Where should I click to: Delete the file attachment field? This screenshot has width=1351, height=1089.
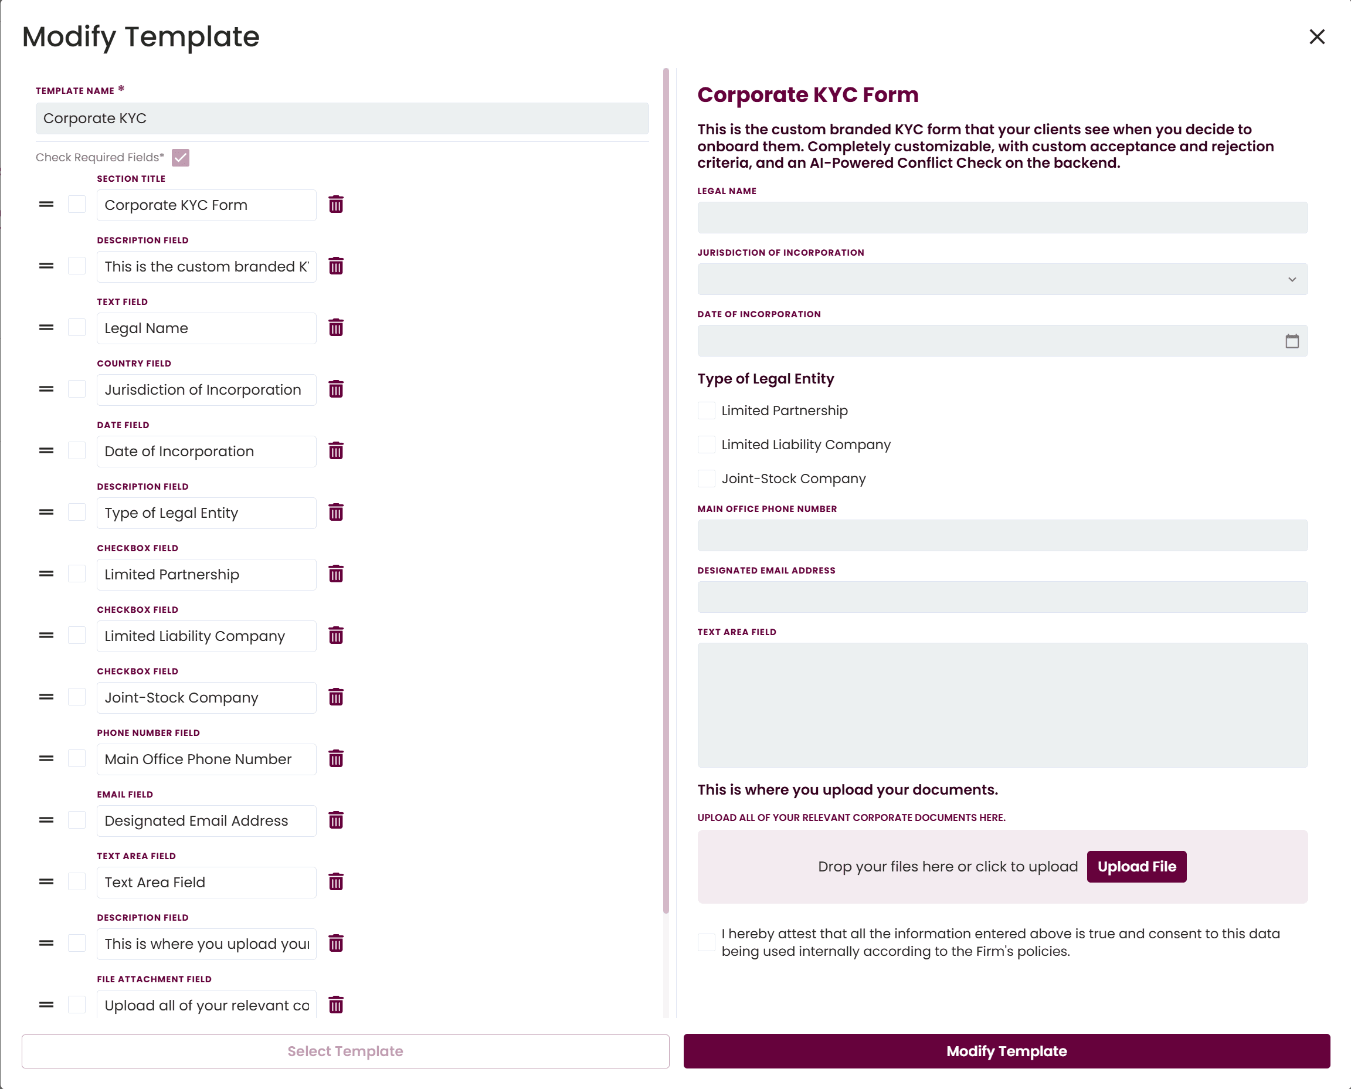coord(336,1005)
